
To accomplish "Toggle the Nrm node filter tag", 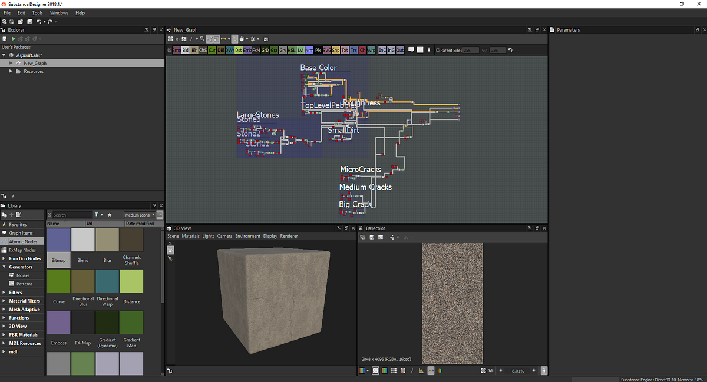I will pos(309,51).
